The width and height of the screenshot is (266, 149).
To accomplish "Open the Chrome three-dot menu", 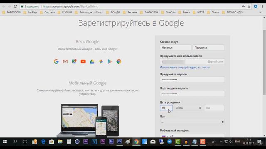I will pyautogui.click(x=262, y=7).
